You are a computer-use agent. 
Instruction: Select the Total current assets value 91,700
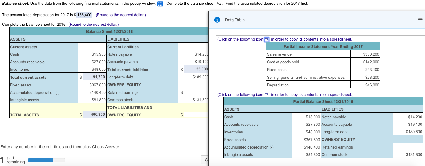tap(94, 77)
